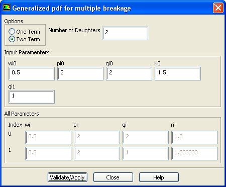This screenshot has width=226, height=187.
Task: Click the 'ri0' field label
Action: [x=157, y=63]
